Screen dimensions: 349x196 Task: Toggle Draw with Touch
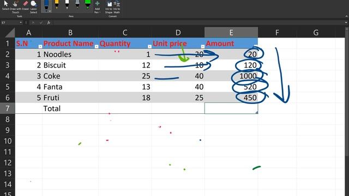pyautogui.click(x=16, y=7)
